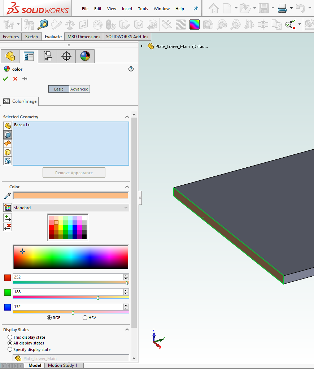Screen dimensions: 314x369
Task: Open the File menu
Action: (x=85, y=9)
